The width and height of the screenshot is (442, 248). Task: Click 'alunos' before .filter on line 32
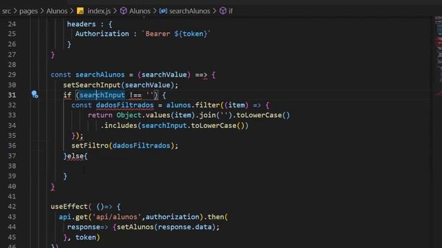tap(178, 105)
